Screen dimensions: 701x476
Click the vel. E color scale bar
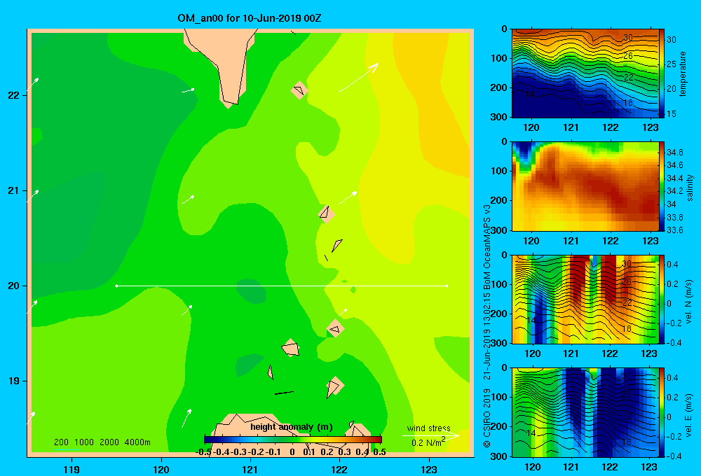[x=662, y=412]
